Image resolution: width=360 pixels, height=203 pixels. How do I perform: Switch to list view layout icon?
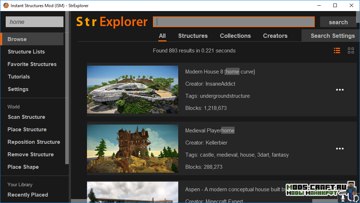pyautogui.click(x=337, y=51)
